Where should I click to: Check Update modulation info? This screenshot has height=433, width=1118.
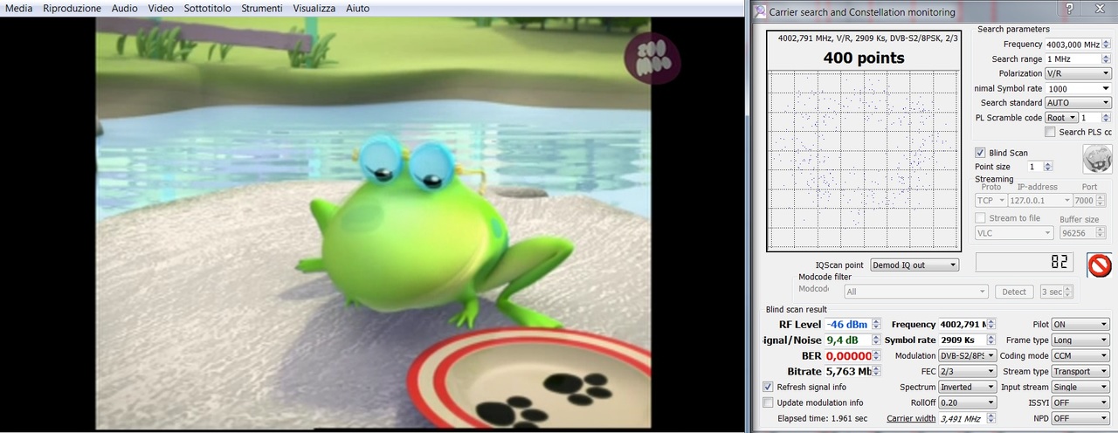click(768, 402)
